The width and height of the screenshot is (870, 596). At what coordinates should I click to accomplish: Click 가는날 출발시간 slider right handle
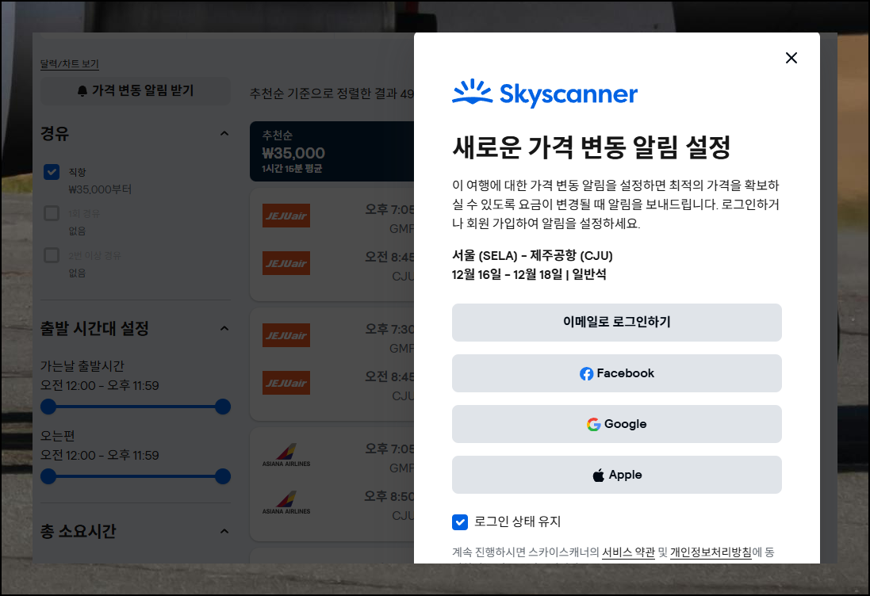(223, 407)
